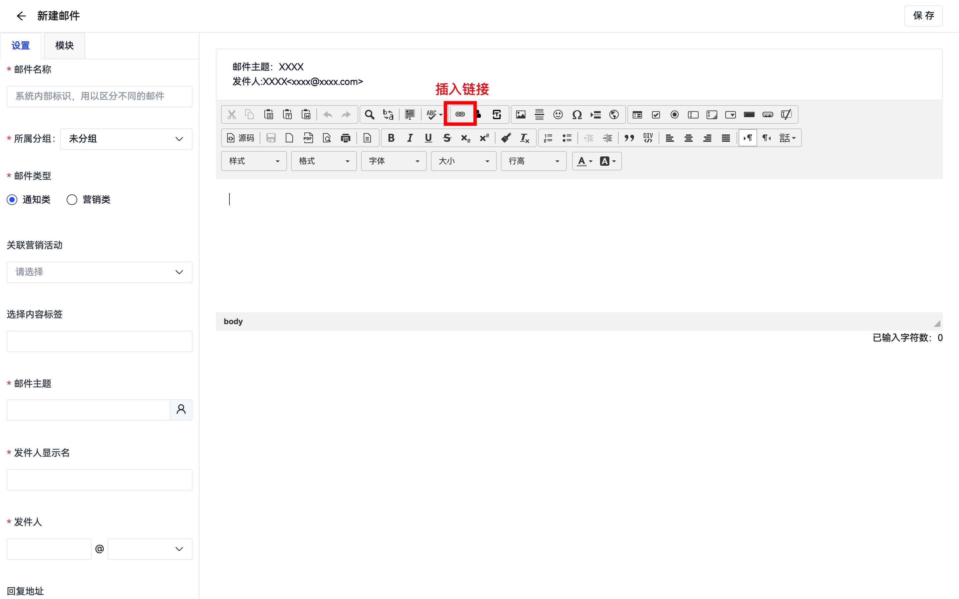Click the New Page blank document icon
The image size is (959, 599).
(x=289, y=138)
